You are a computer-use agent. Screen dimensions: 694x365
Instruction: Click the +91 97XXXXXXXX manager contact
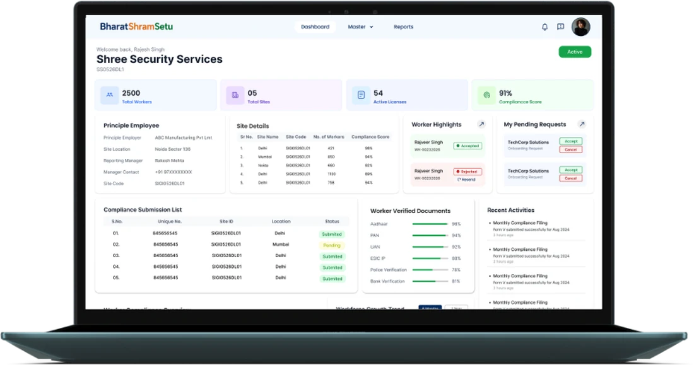173,172
